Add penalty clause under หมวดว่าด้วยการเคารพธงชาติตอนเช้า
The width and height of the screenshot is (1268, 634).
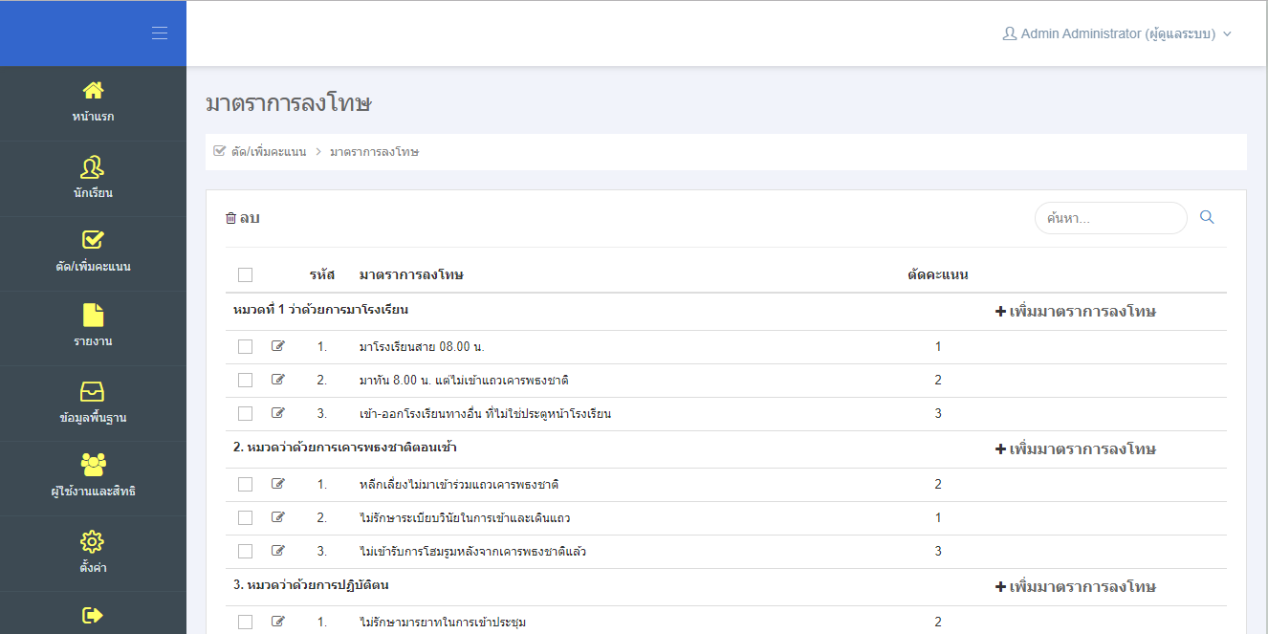click(x=1076, y=449)
